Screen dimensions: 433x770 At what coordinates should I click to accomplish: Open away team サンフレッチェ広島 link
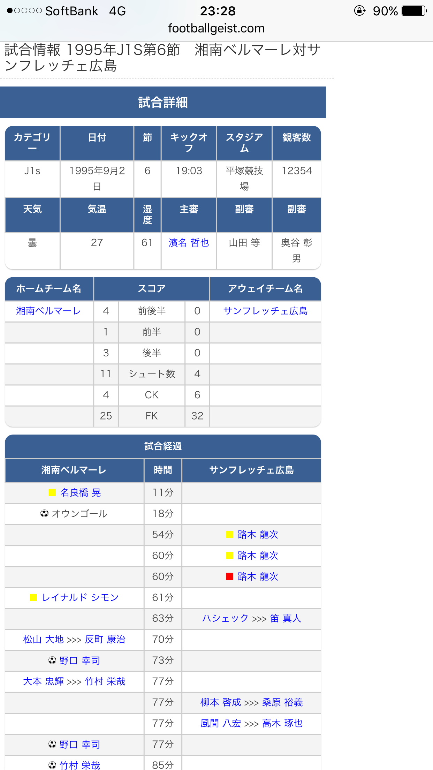[x=265, y=311]
